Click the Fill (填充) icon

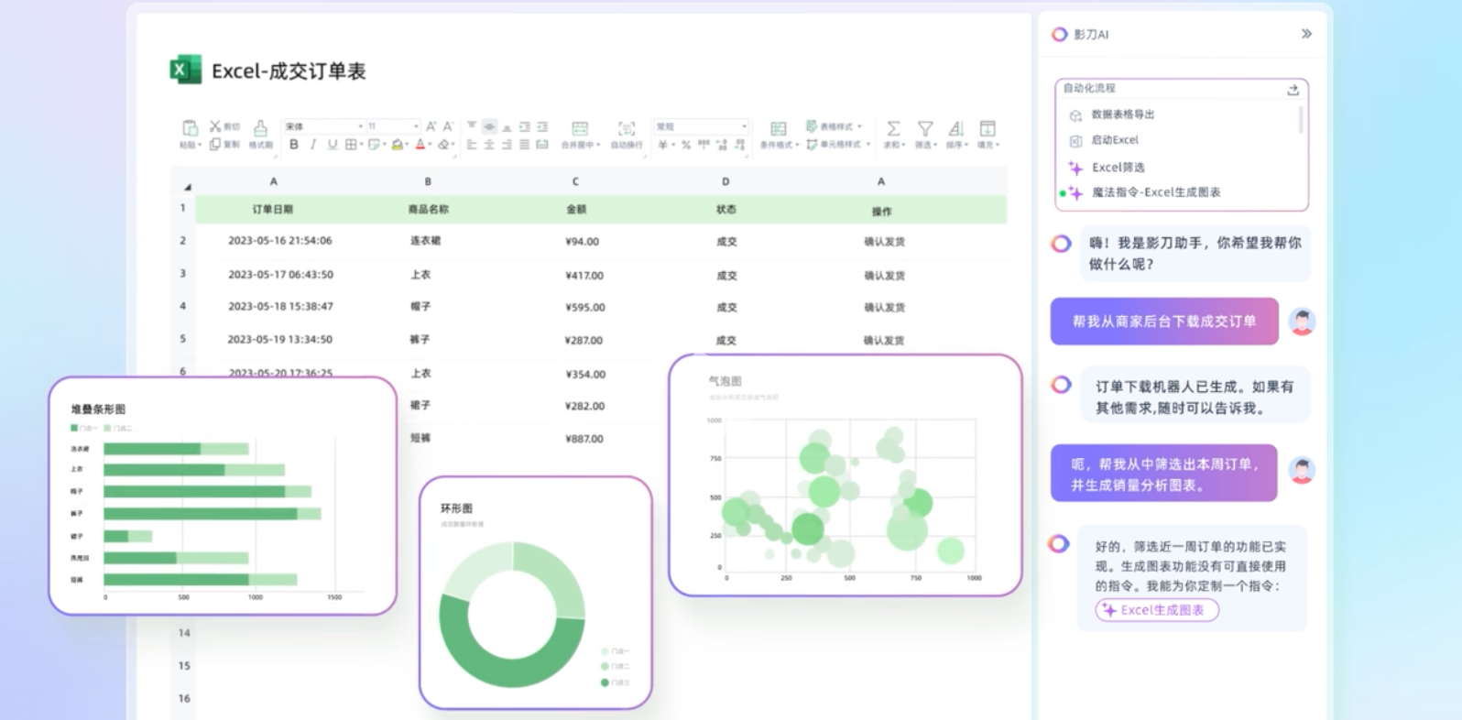tap(987, 128)
